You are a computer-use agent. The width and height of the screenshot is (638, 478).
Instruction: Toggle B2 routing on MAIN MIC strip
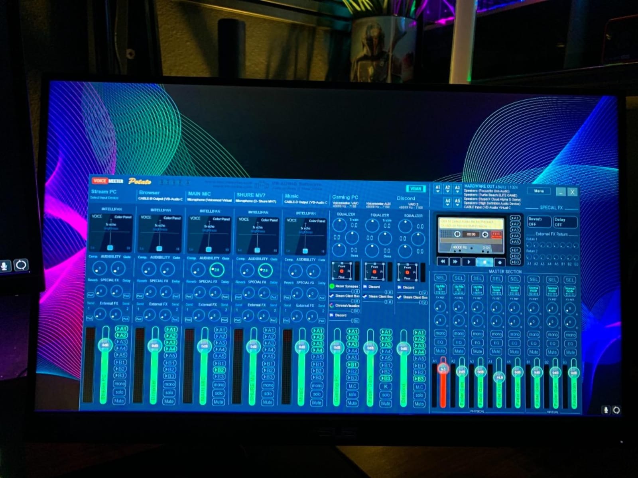pyautogui.click(x=219, y=370)
